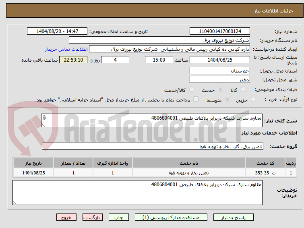Image resolution: width=304 pixels, height=228 pixels.
Task: Click the buyer organization name field
Action: [159, 40]
